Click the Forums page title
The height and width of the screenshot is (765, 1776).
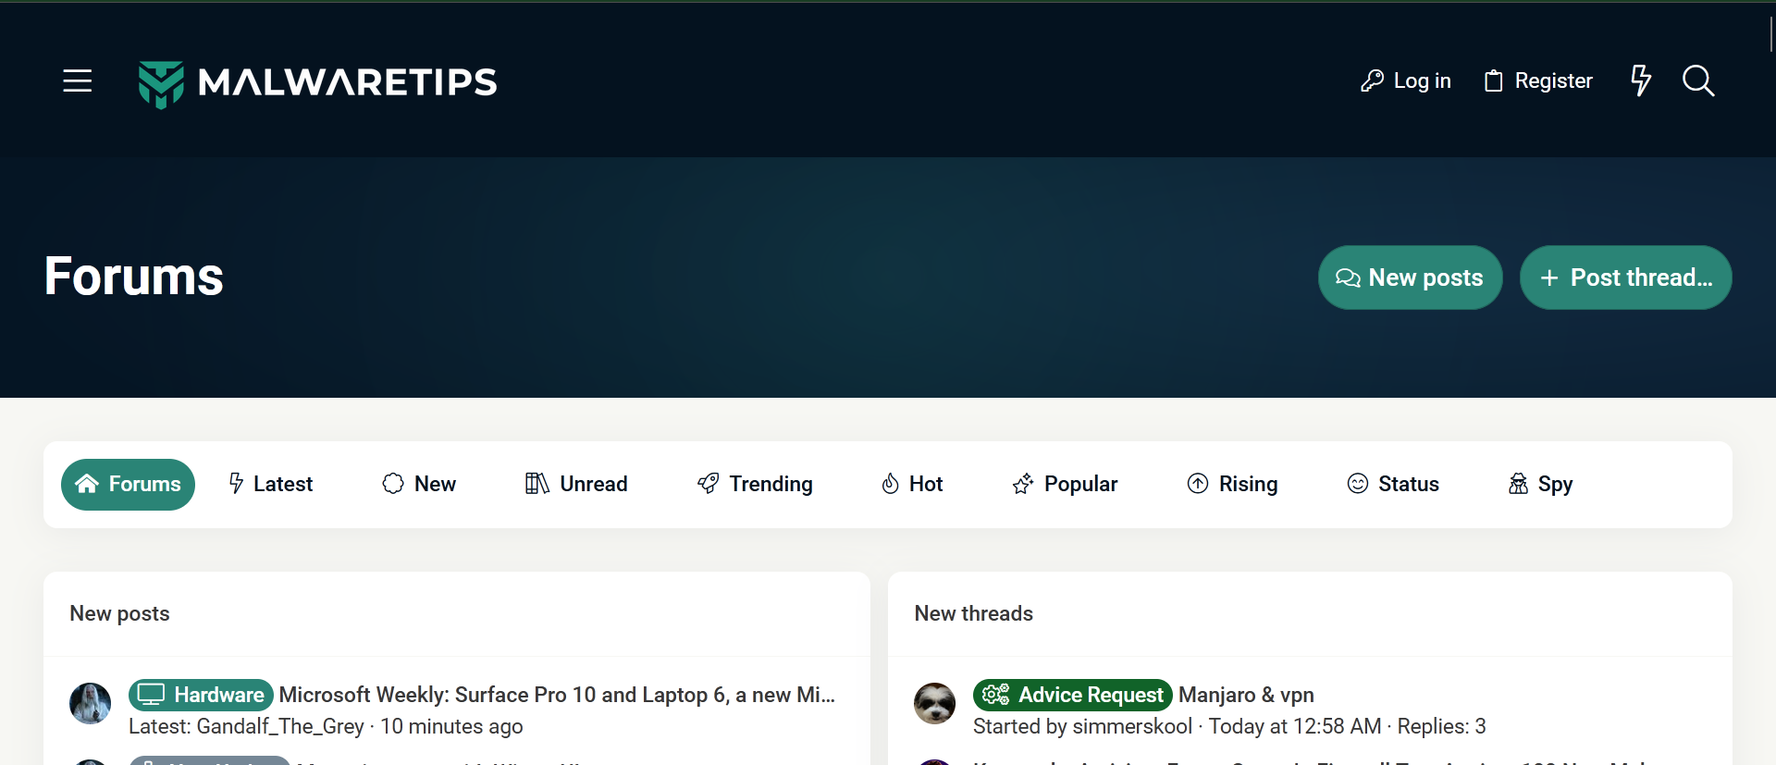(x=134, y=277)
